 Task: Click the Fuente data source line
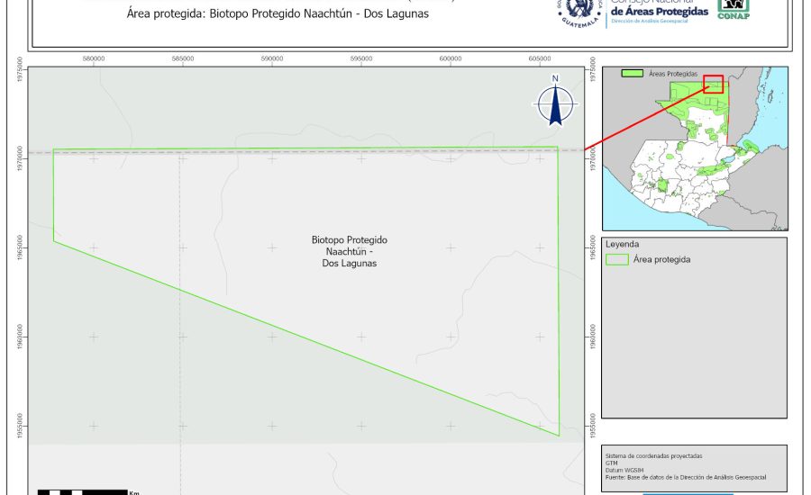(685, 477)
